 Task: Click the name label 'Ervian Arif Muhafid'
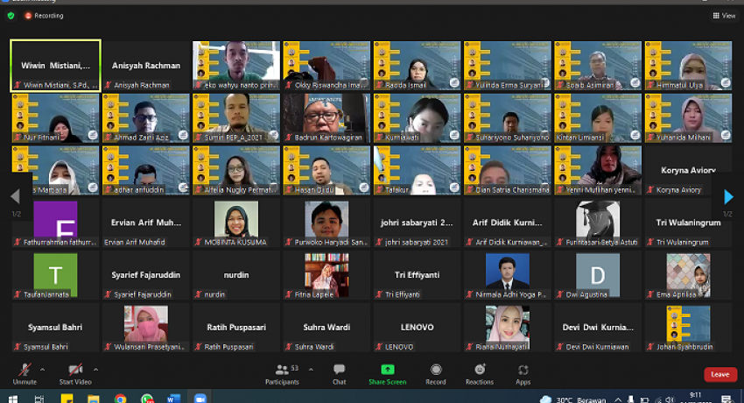(x=135, y=242)
